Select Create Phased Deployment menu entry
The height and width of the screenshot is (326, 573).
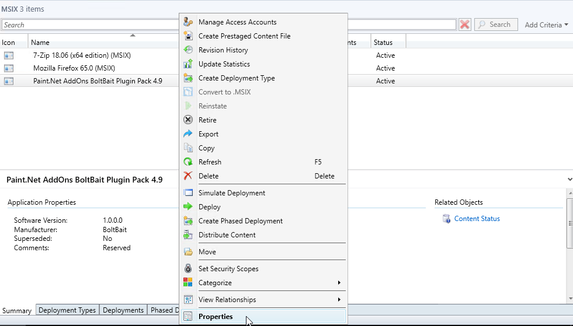click(240, 221)
